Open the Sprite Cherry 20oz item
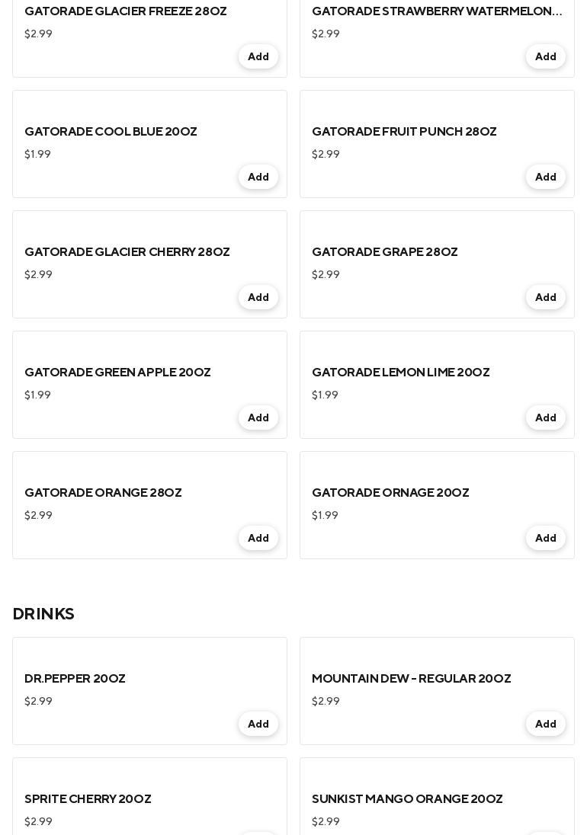 tap(88, 799)
